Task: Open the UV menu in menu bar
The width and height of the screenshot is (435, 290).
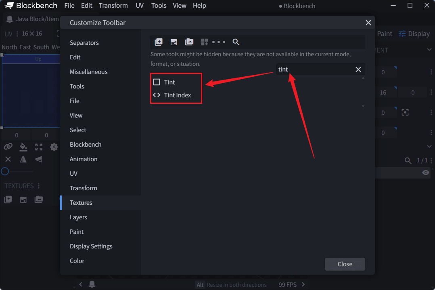Action: click(140, 6)
